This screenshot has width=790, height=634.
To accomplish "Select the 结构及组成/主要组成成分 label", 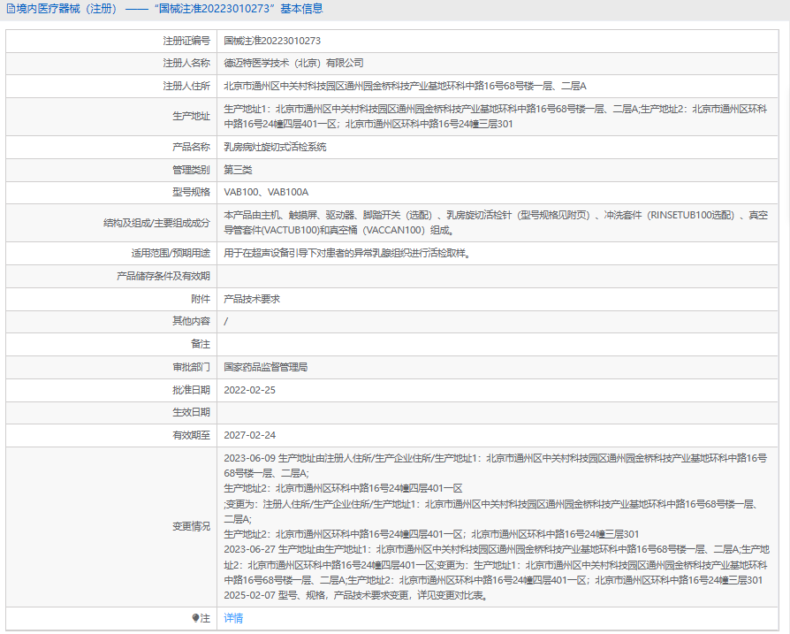I will click(156, 223).
